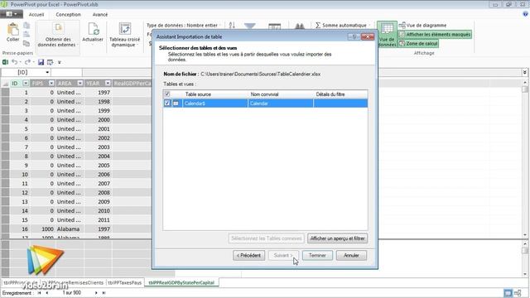Click the Terminer button
Screen dimensions: 530x298
pos(317,256)
